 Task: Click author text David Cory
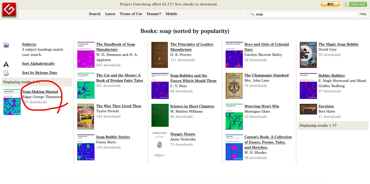(x=328, y=49)
